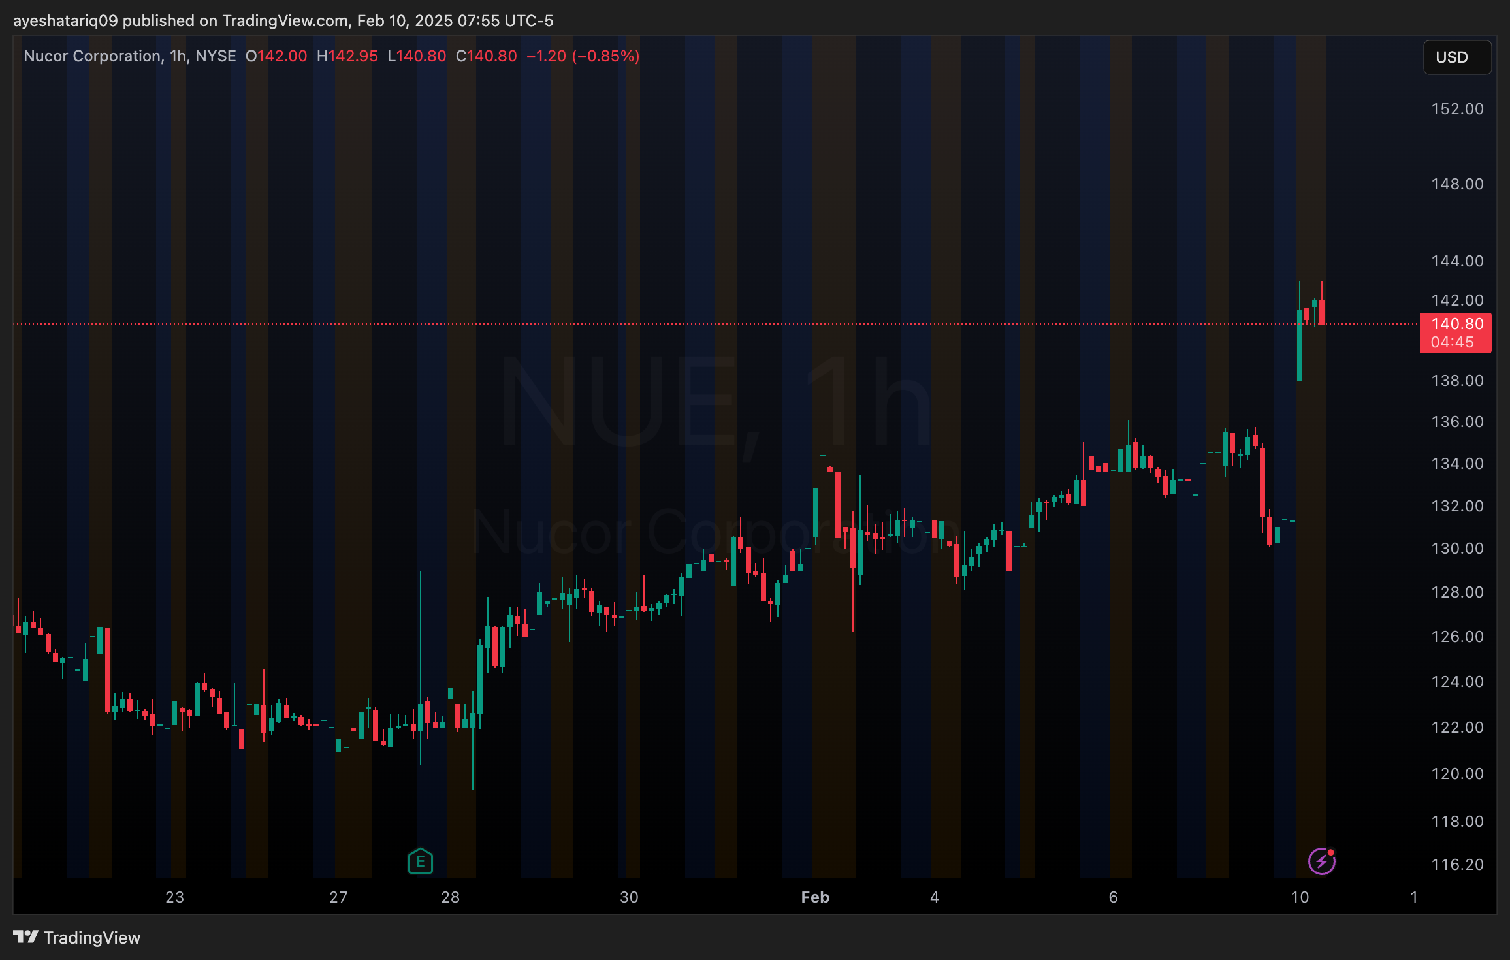Screen dimensions: 1510x960
Task: Click the 28 date label on time axis
Action: click(x=450, y=897)
